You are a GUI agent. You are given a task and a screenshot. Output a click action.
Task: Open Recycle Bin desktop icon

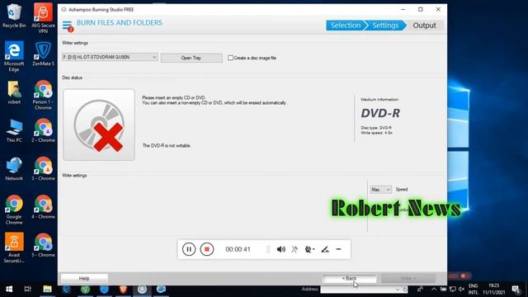[x=14, y=16]
